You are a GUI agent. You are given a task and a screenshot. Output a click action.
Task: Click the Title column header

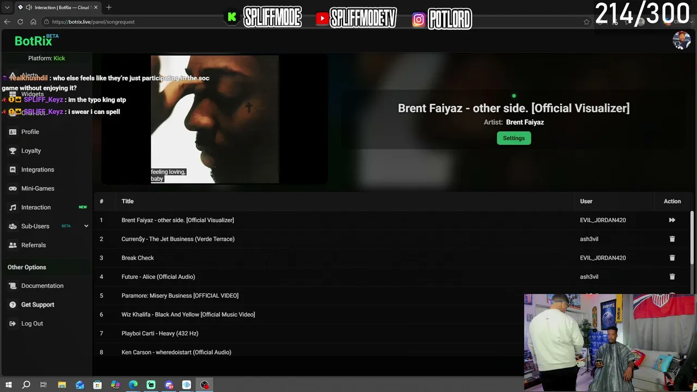pyautogui.click(x=127, y=201)
